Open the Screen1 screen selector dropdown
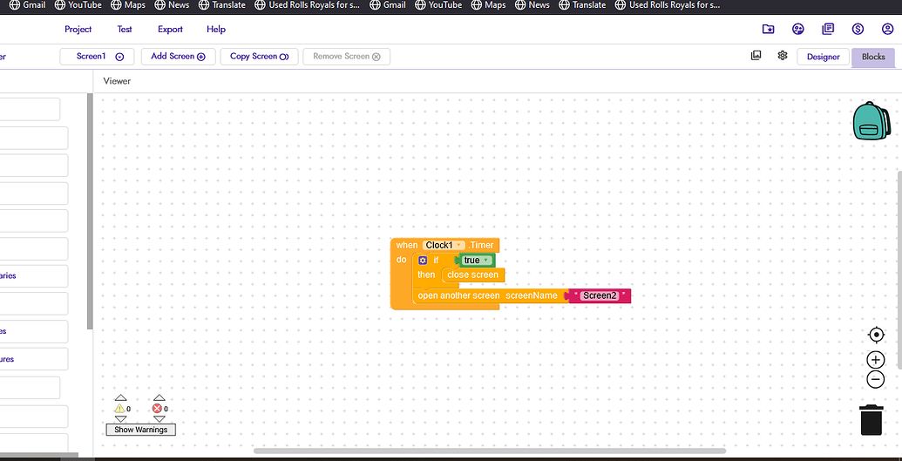Screen dimensions: 902x461 (x=98, y=57)
